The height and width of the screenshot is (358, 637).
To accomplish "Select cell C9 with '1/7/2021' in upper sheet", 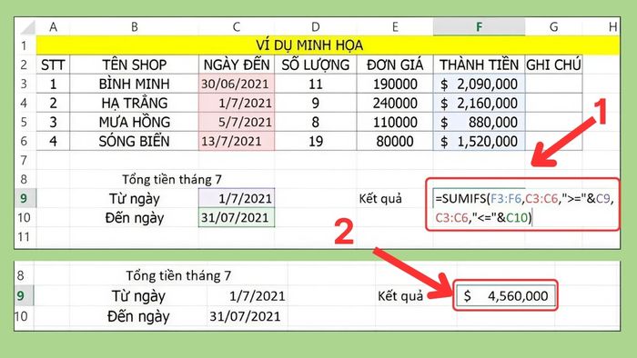I will 237,198.
